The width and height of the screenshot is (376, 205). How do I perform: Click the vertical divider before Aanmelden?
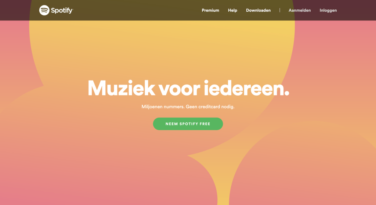(x=279, y=10)
